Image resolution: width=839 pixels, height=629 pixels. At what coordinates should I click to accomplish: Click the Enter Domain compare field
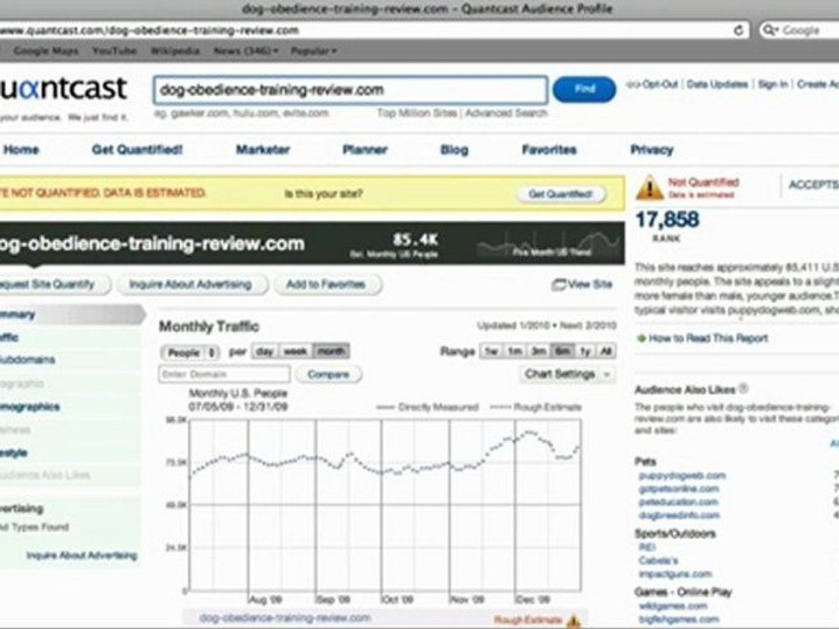[x=225, y=374]
